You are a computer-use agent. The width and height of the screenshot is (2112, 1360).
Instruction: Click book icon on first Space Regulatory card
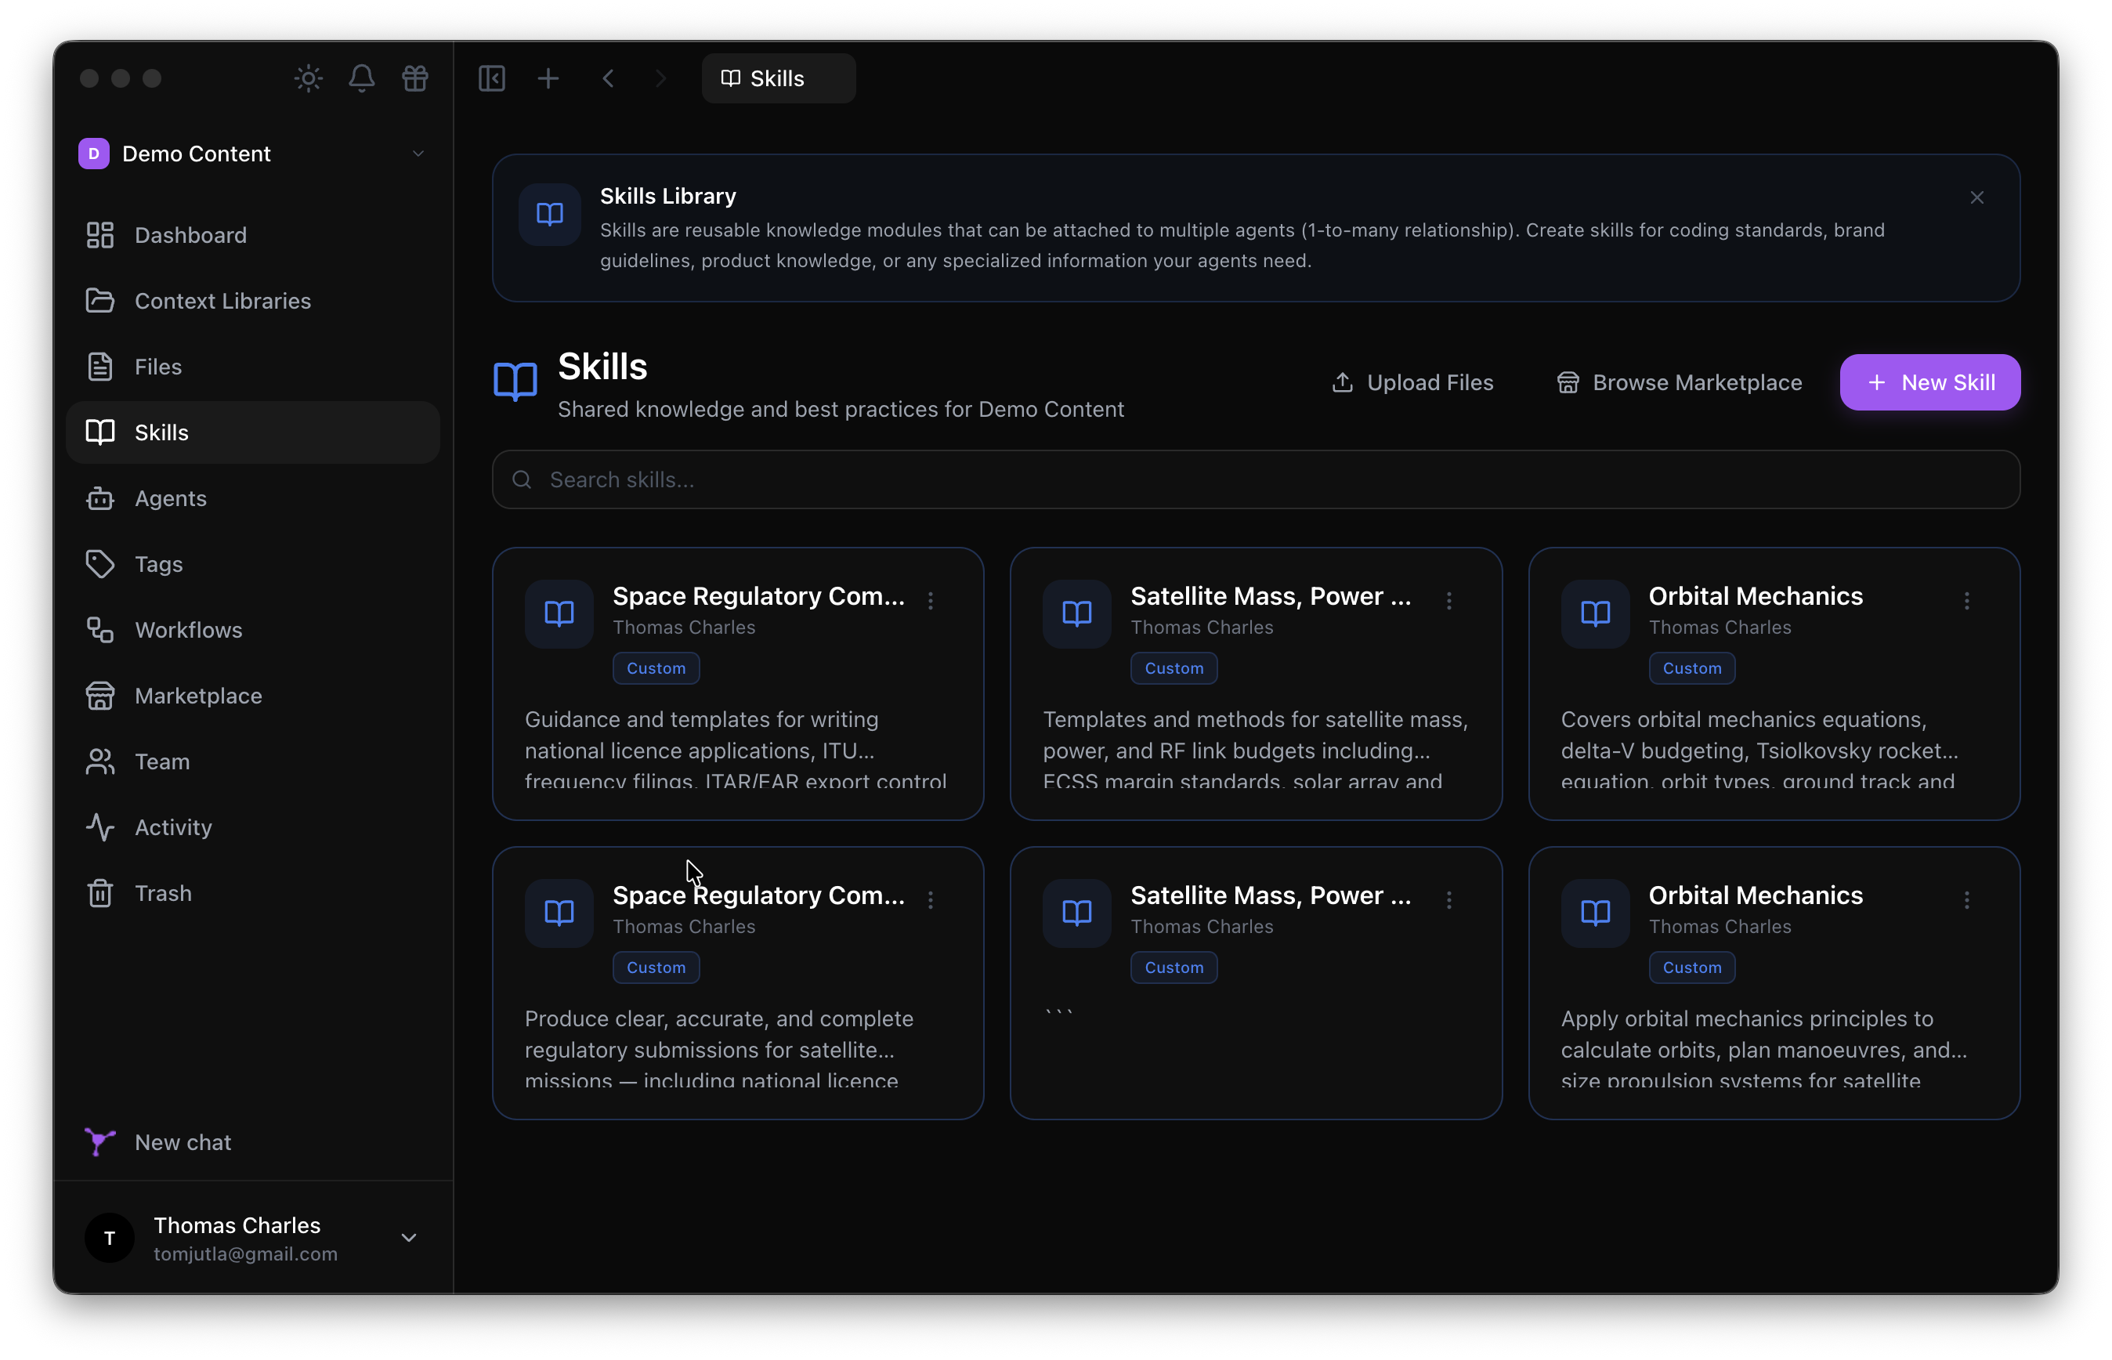(559, 613)
